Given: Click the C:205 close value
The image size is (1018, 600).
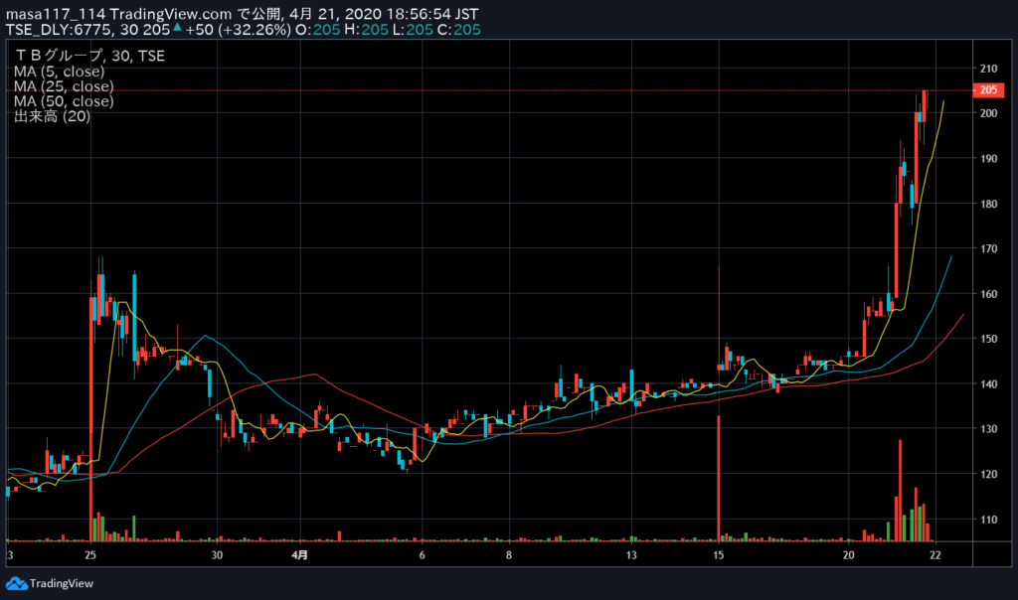Looking at the screenshot, I should coord(459,30).
